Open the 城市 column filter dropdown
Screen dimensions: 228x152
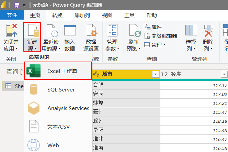[x=156, y=74]
